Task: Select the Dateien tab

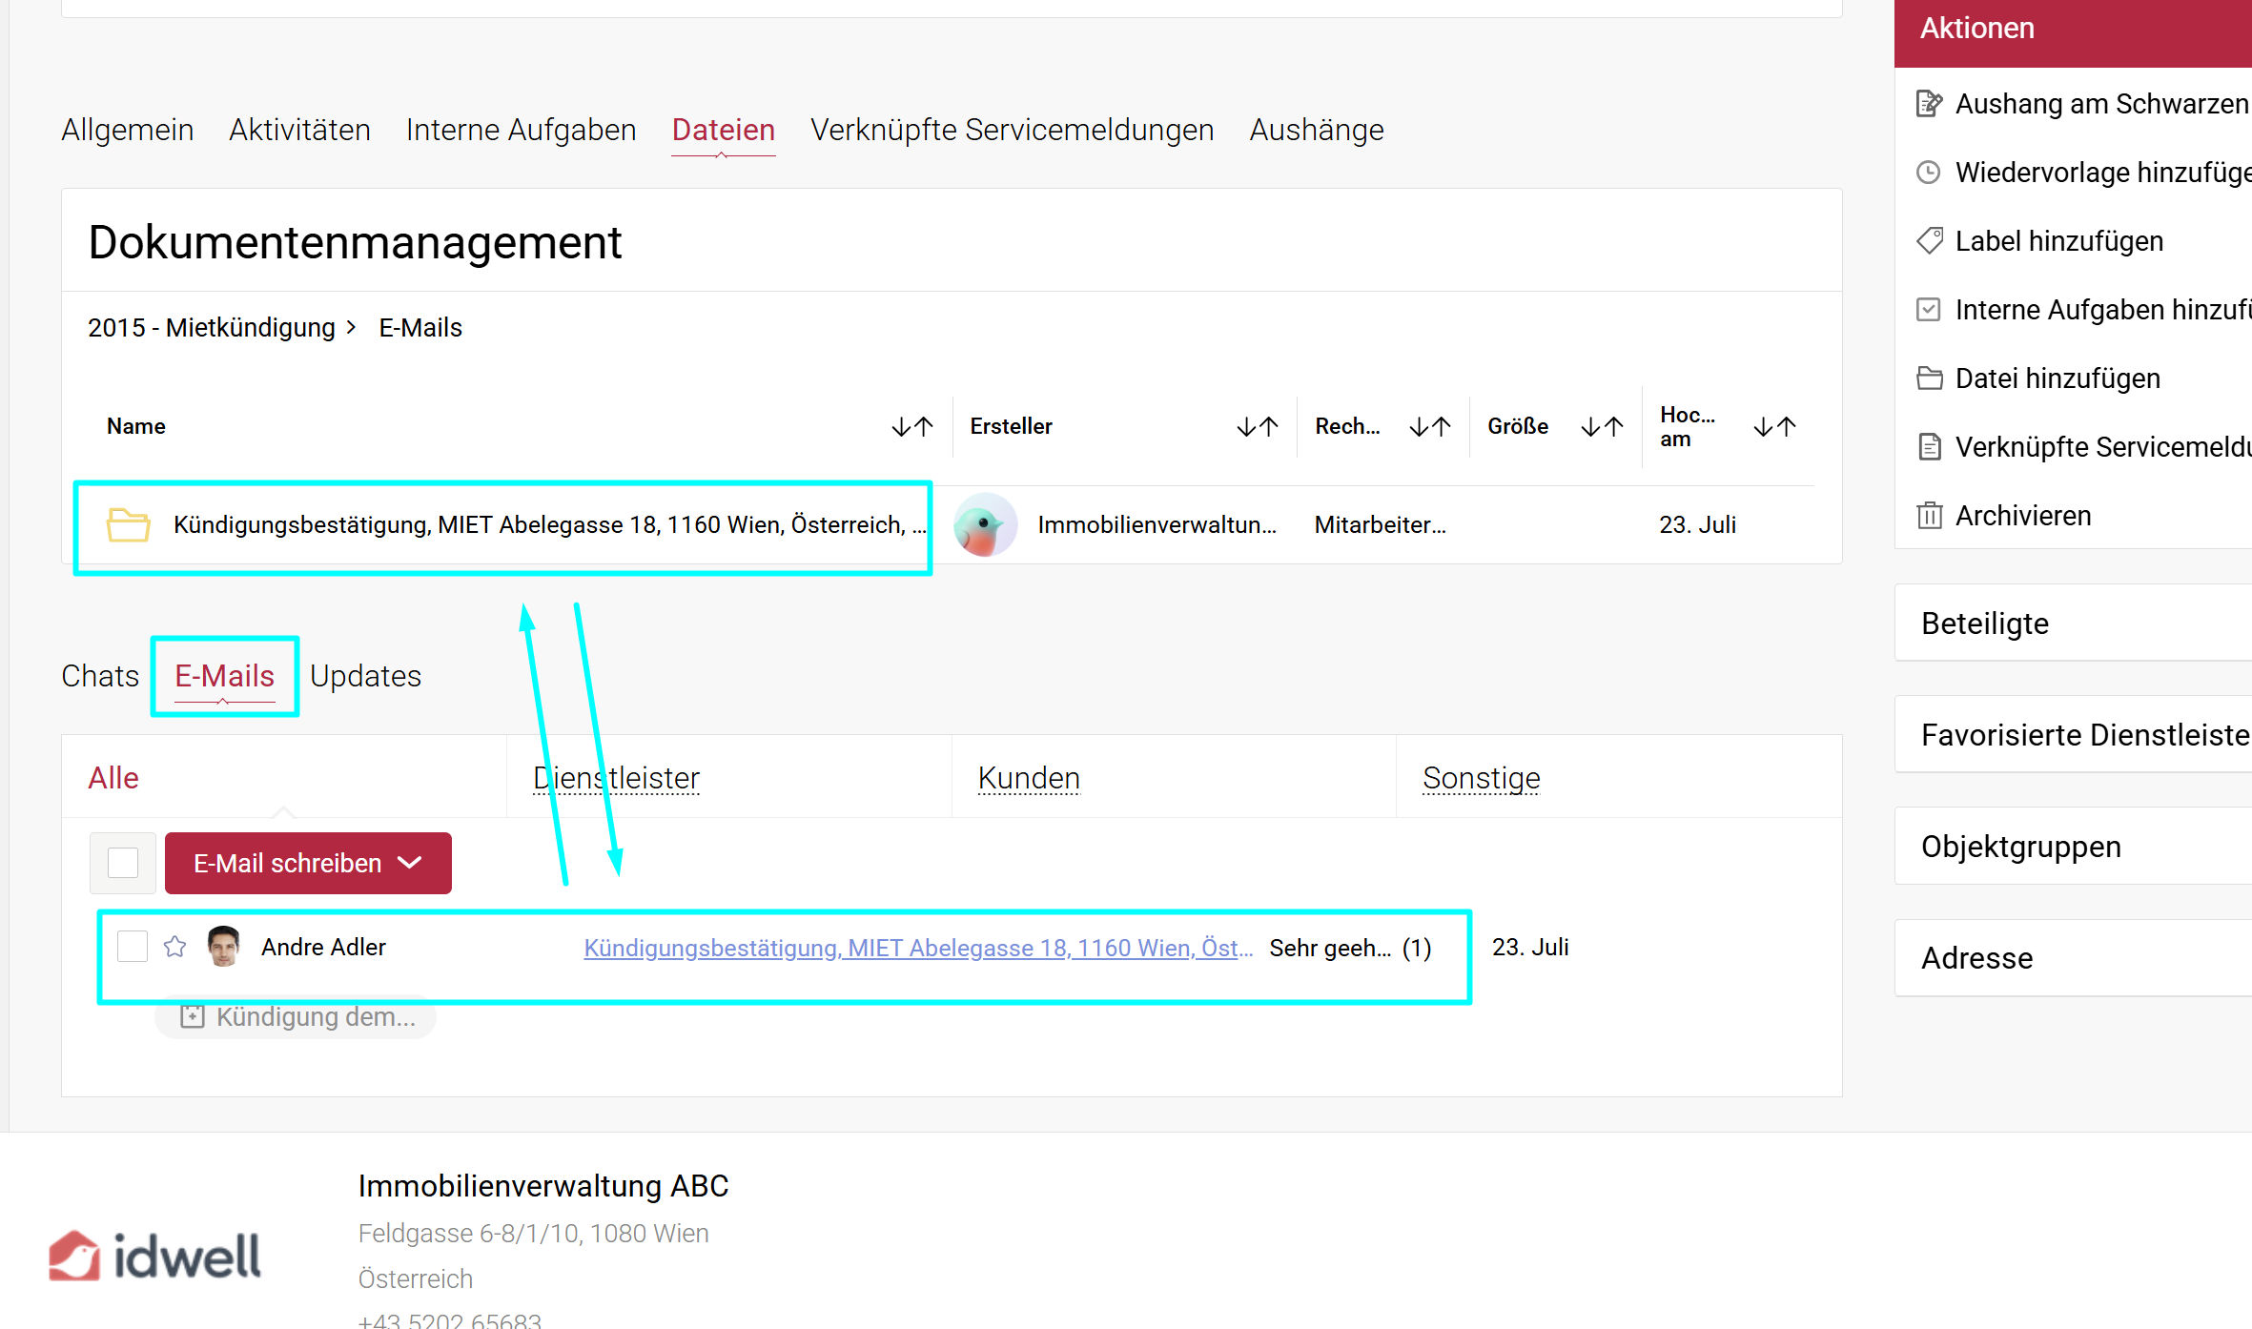Action: 723,130
